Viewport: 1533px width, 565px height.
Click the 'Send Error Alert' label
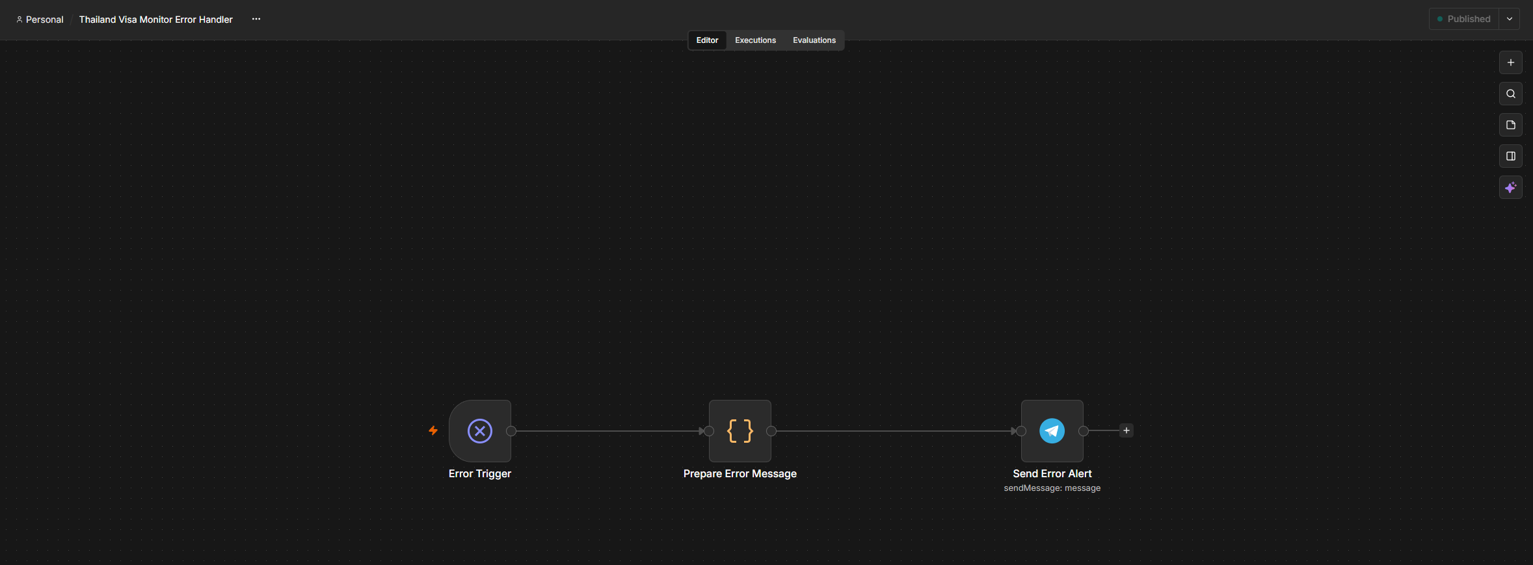[1052, 474]
